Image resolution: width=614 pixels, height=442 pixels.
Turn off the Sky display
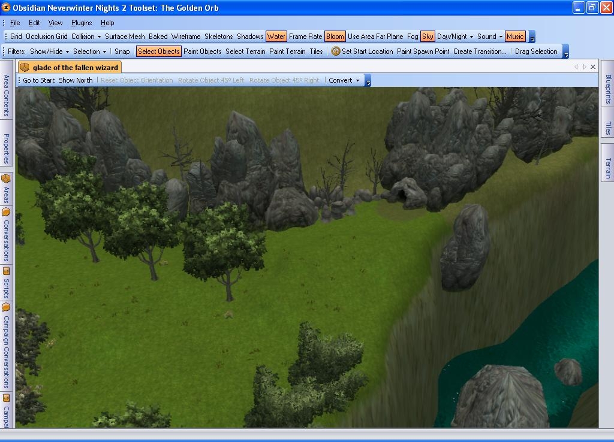(428, 37)
